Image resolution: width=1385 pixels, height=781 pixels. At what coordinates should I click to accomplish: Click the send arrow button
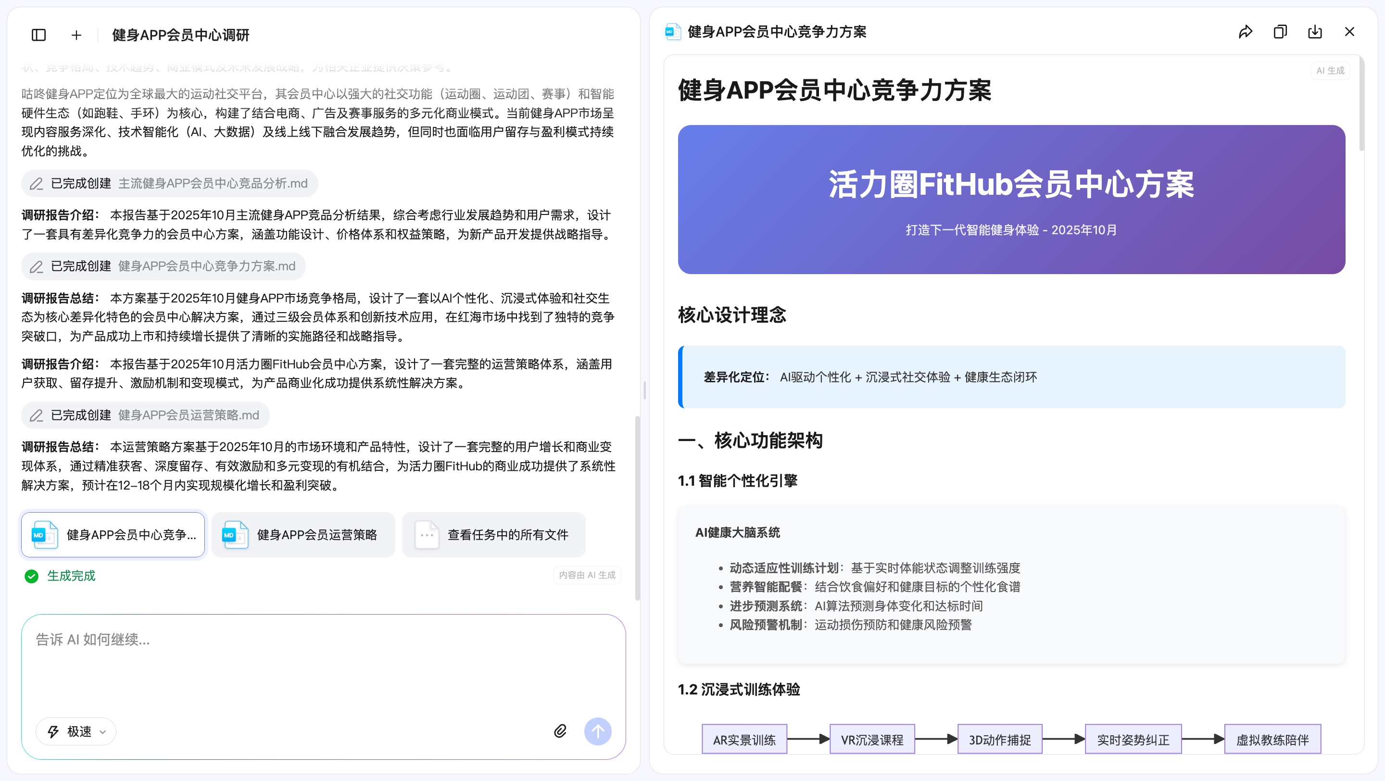pyautogui.click(x=597, y=731)
